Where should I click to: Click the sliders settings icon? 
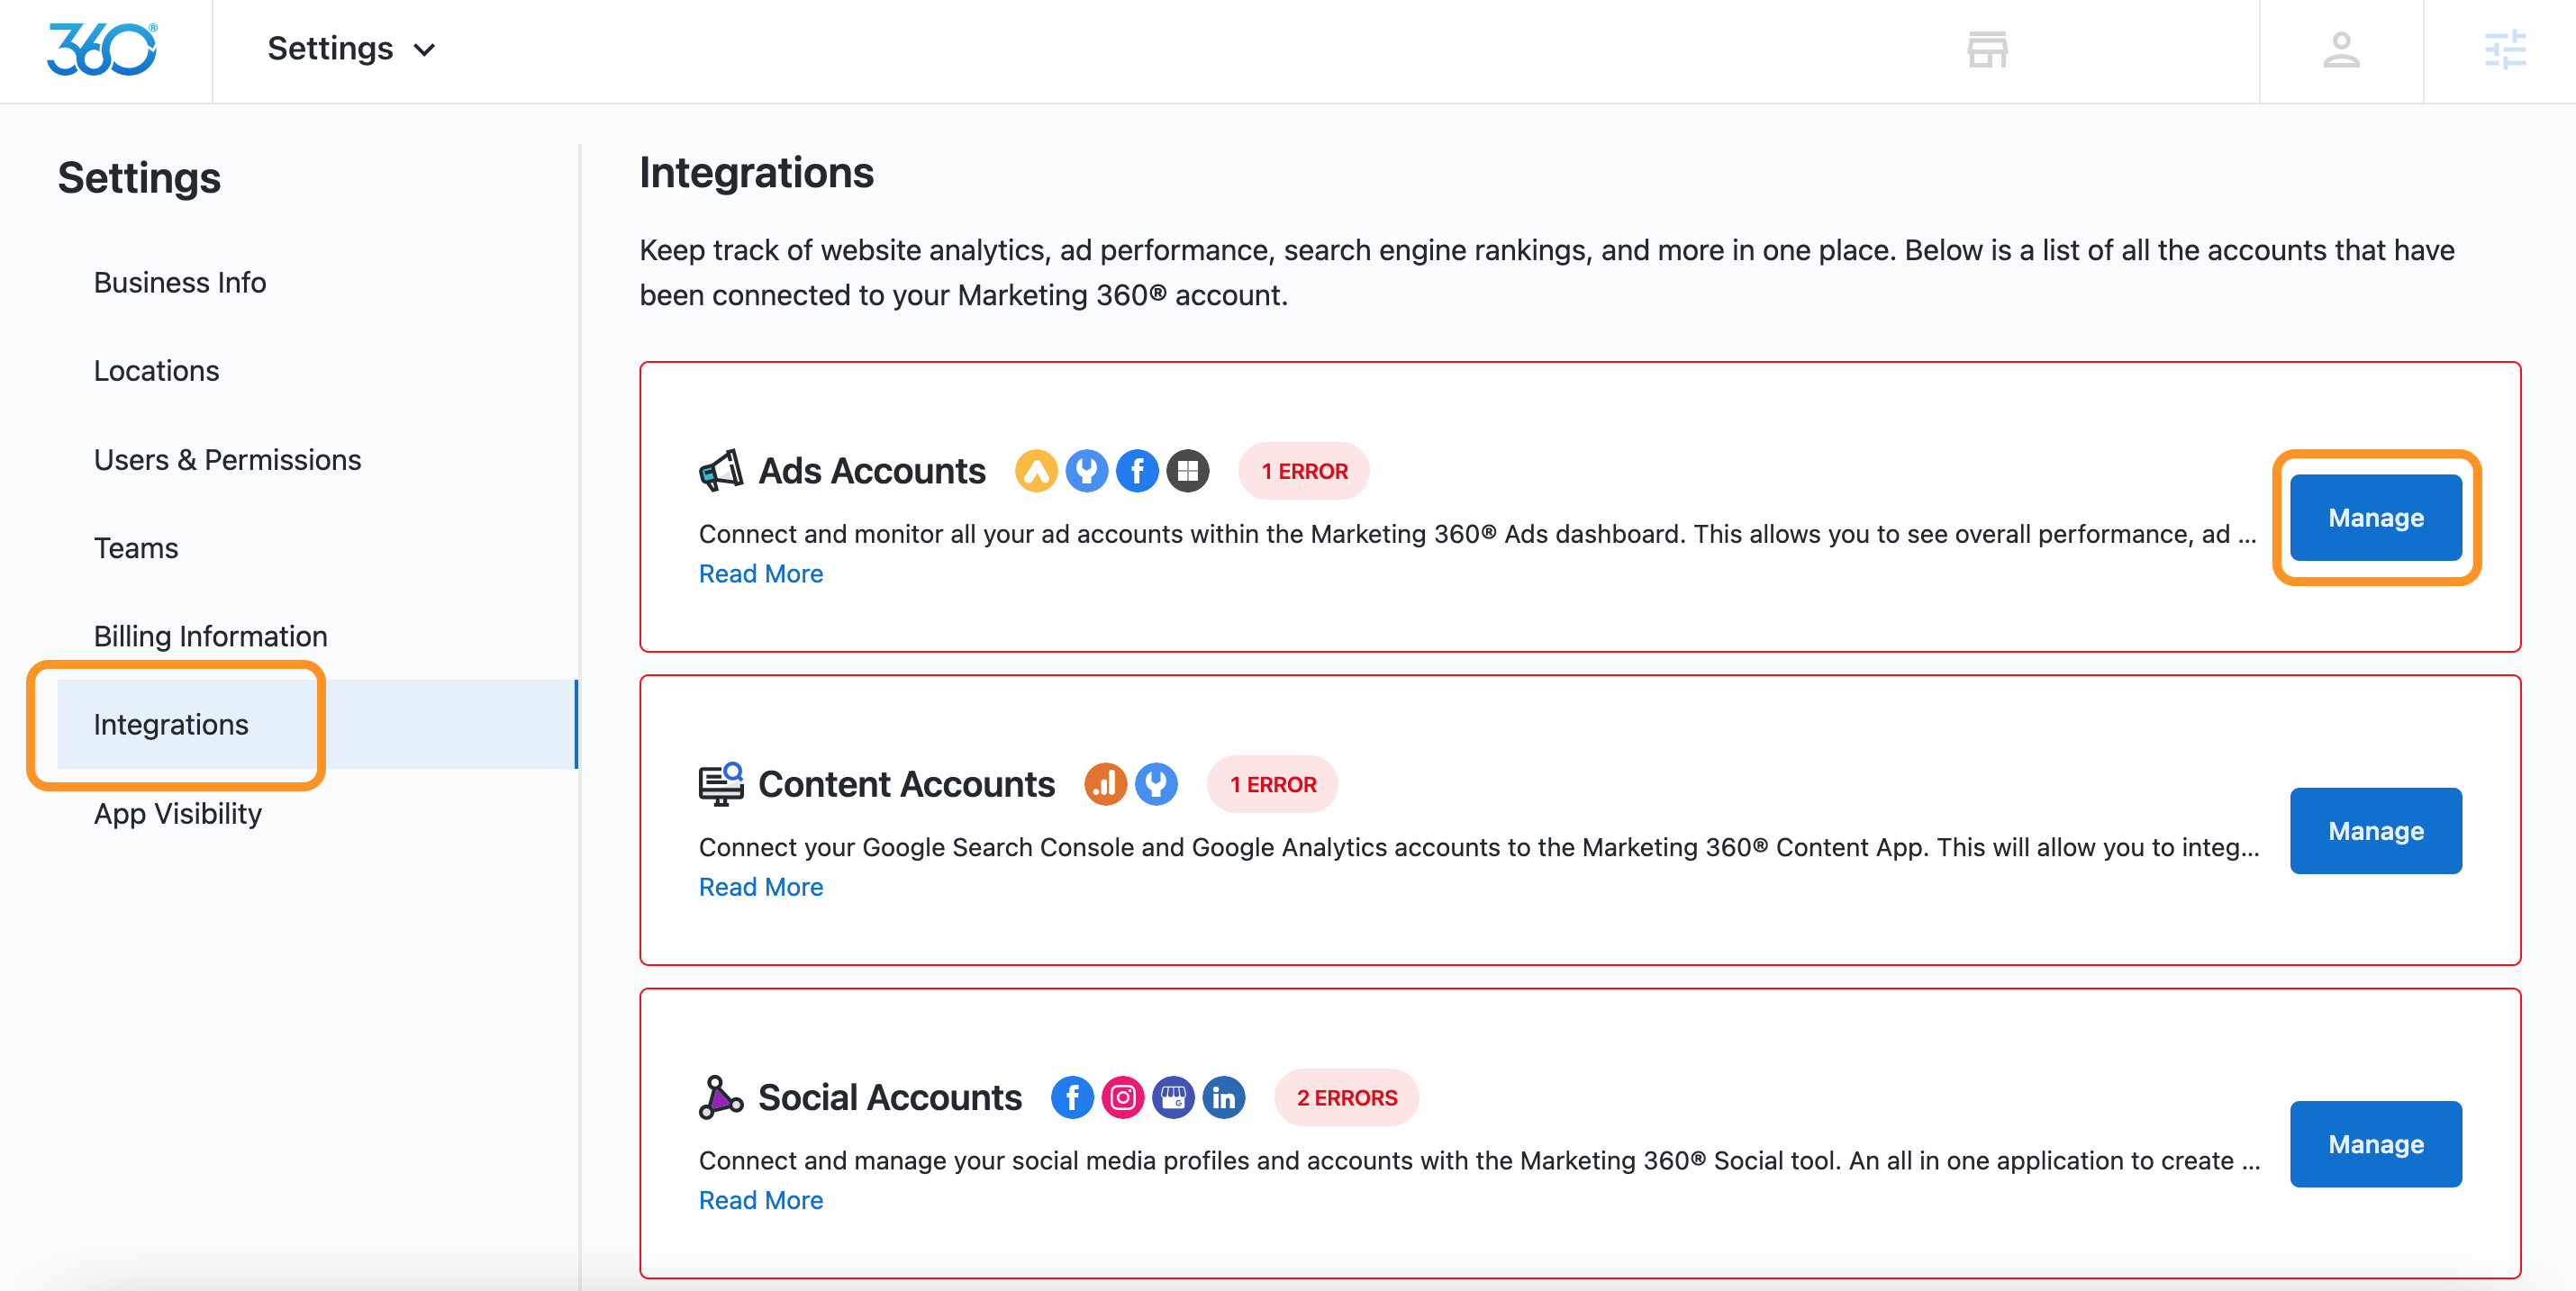2504,49
